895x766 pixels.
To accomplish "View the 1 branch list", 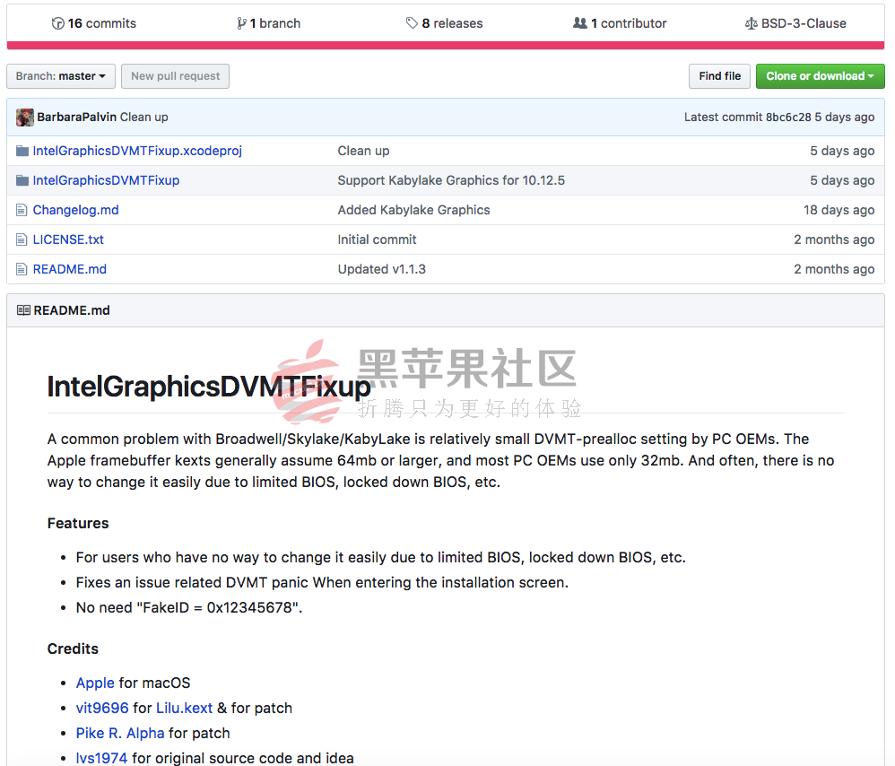I will 269,23.
